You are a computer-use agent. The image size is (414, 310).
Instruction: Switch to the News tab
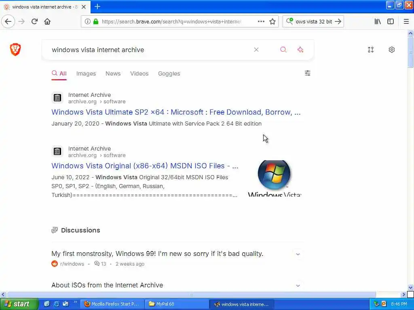[x=113, y=73]
